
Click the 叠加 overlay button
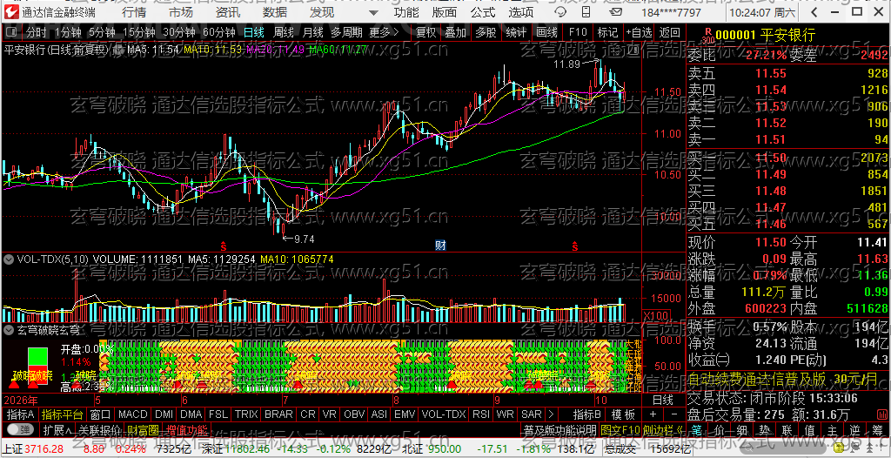pos(456,32)
